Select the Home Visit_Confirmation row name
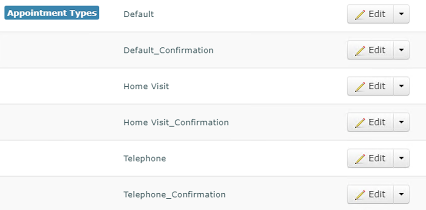The image size is (426, 210). 176,122
